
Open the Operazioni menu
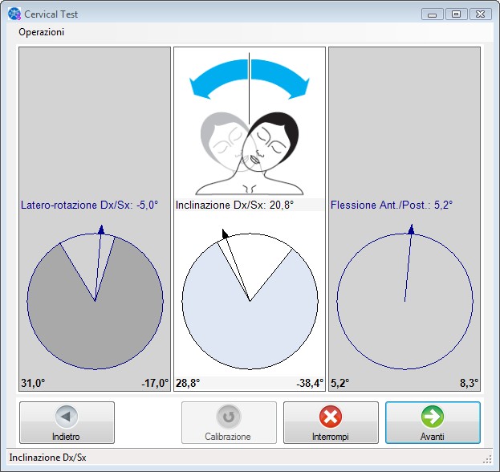coord(42,32)
